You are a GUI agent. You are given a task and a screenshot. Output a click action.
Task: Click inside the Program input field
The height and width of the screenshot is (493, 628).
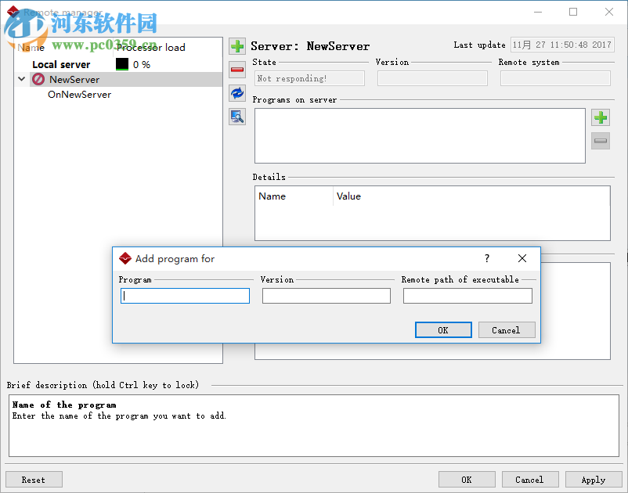point(185,296)
